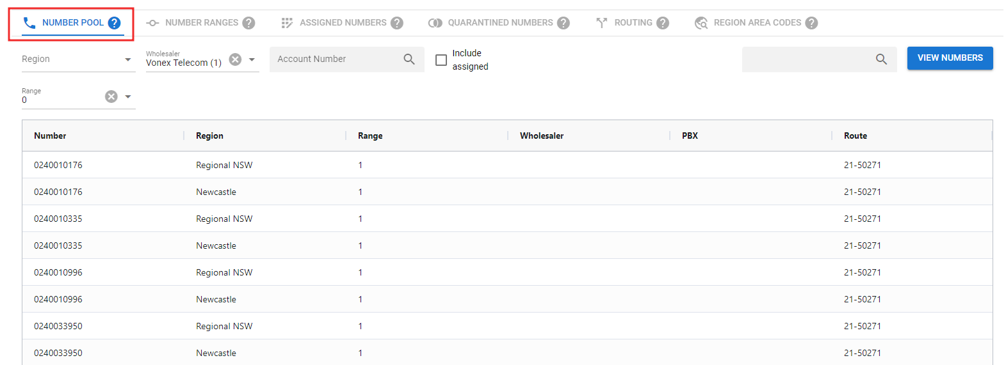Viewport: 1006px width, 365px height.
Task: Expand the Region dropdown
Action: pyautogui.click(x=128, y=59)
